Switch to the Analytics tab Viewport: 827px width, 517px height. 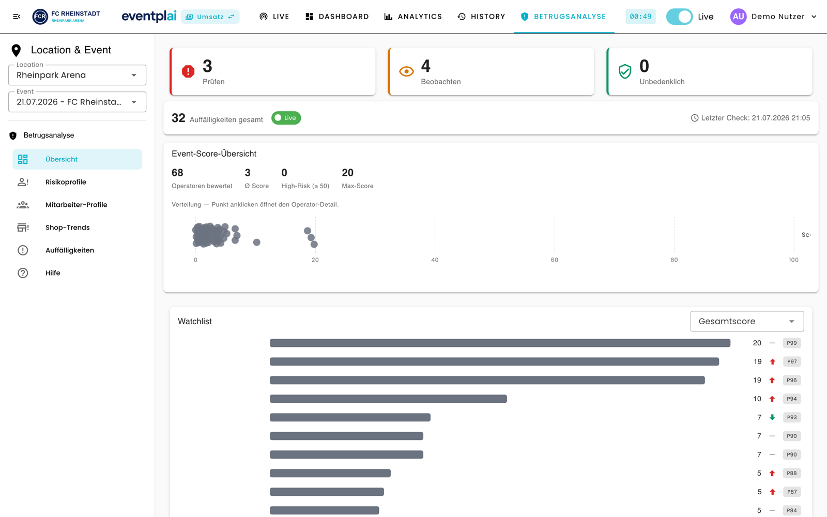[413, 17]
